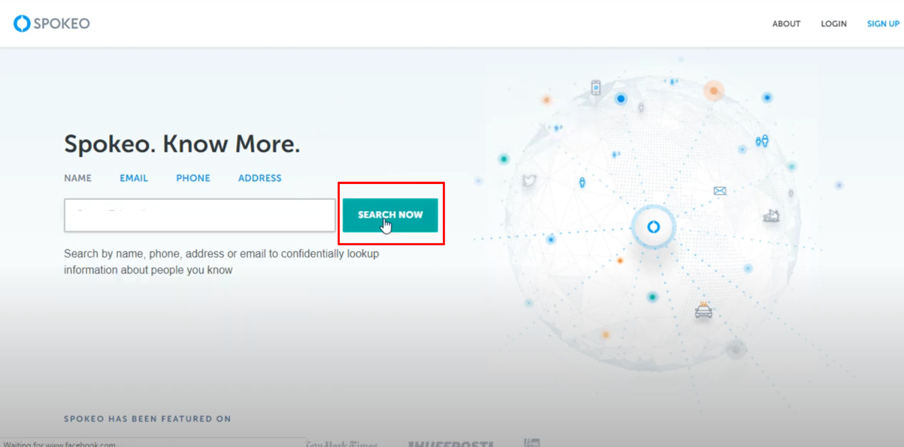
Task: Switch to the EMAIL search tab
Action: (133, 178)
